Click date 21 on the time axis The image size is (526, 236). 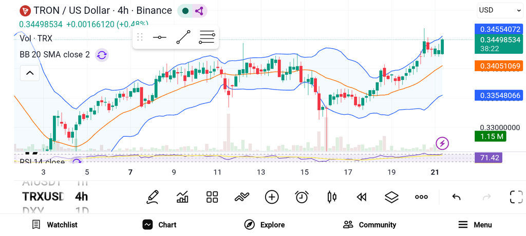click(435, 172)
